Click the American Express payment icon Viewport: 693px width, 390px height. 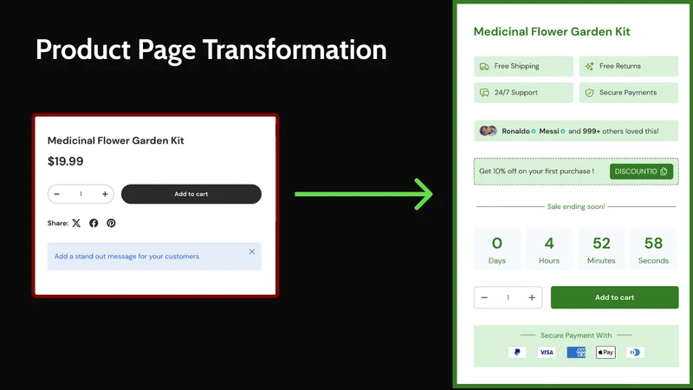click(x=576, y=352)
